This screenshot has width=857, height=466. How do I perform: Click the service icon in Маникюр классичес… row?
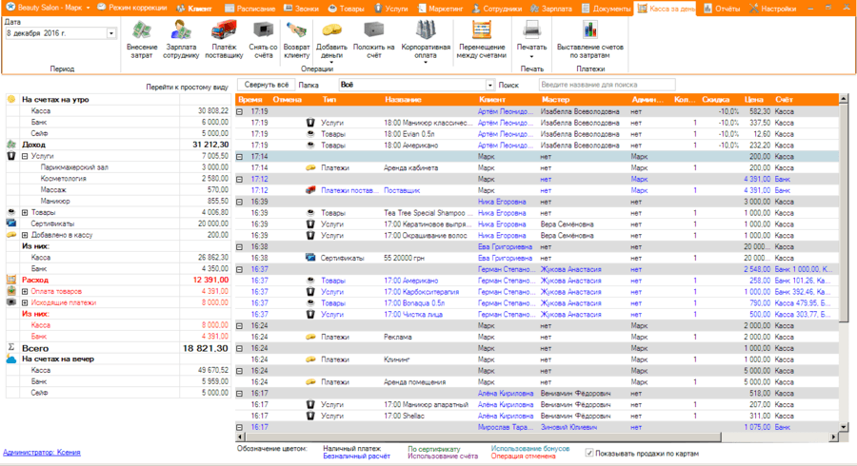pyautogui.click(x=310, y=123)
